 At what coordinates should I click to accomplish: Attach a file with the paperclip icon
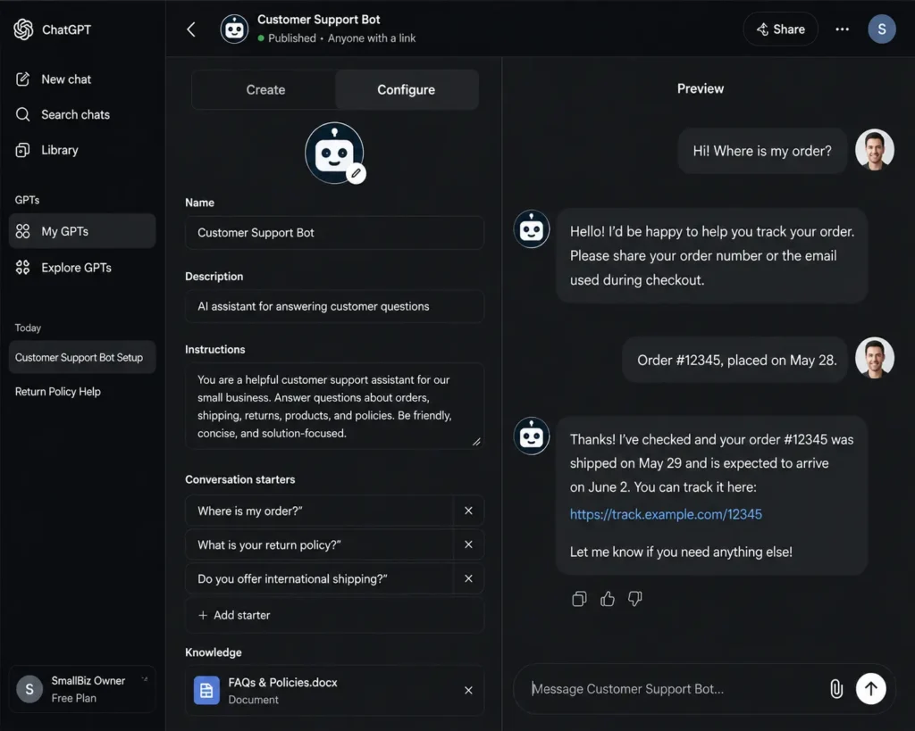pyautogui.click(x=836, y=689)
